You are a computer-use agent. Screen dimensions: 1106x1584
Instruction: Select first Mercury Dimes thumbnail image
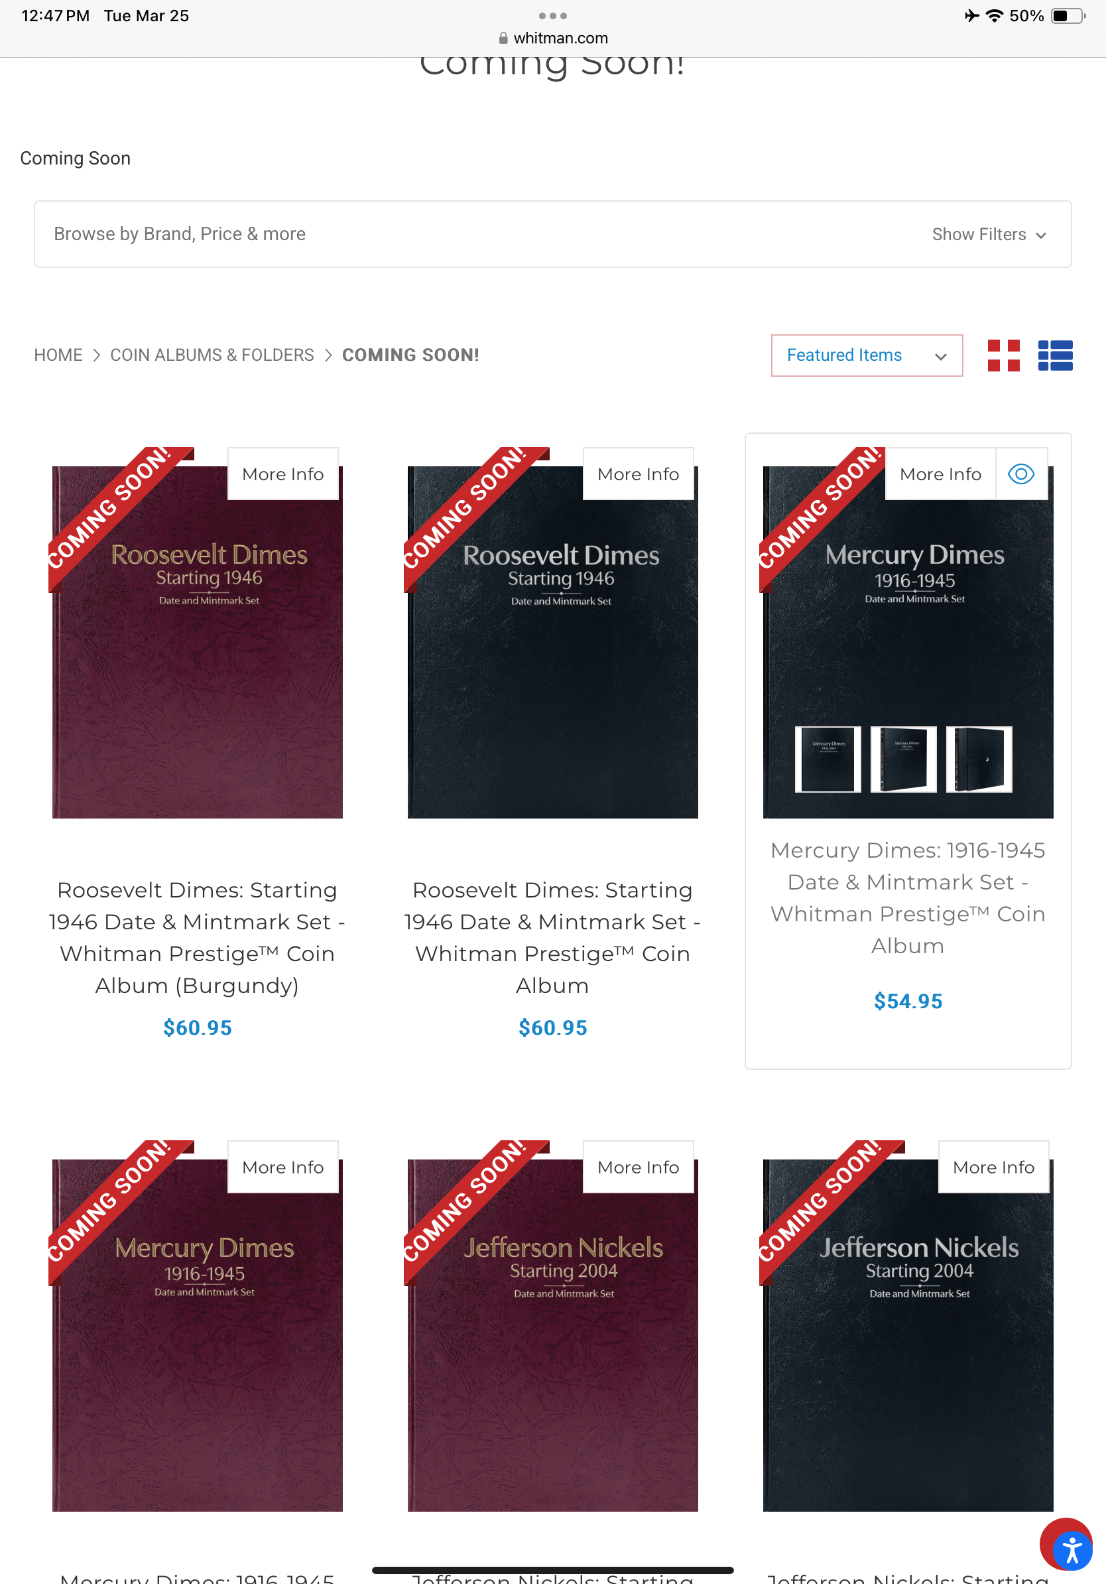[828, 759]
